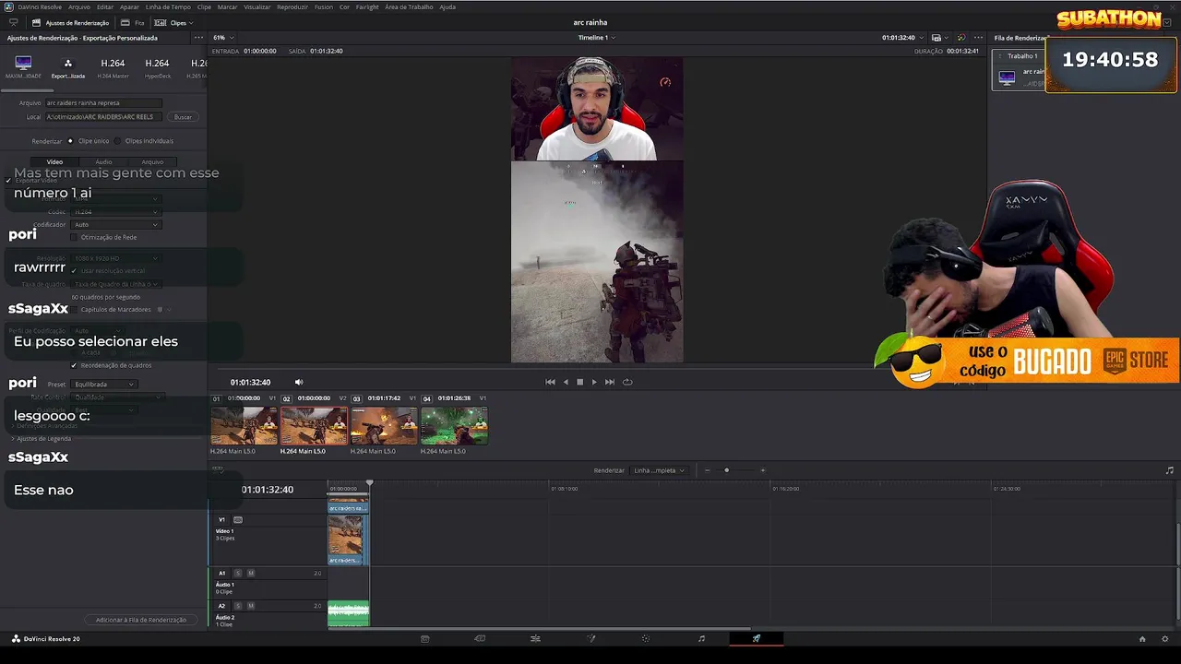Screen dimensions: 1181x664
Task: Jump to first frame in viewer
Action: click(550, 382)
